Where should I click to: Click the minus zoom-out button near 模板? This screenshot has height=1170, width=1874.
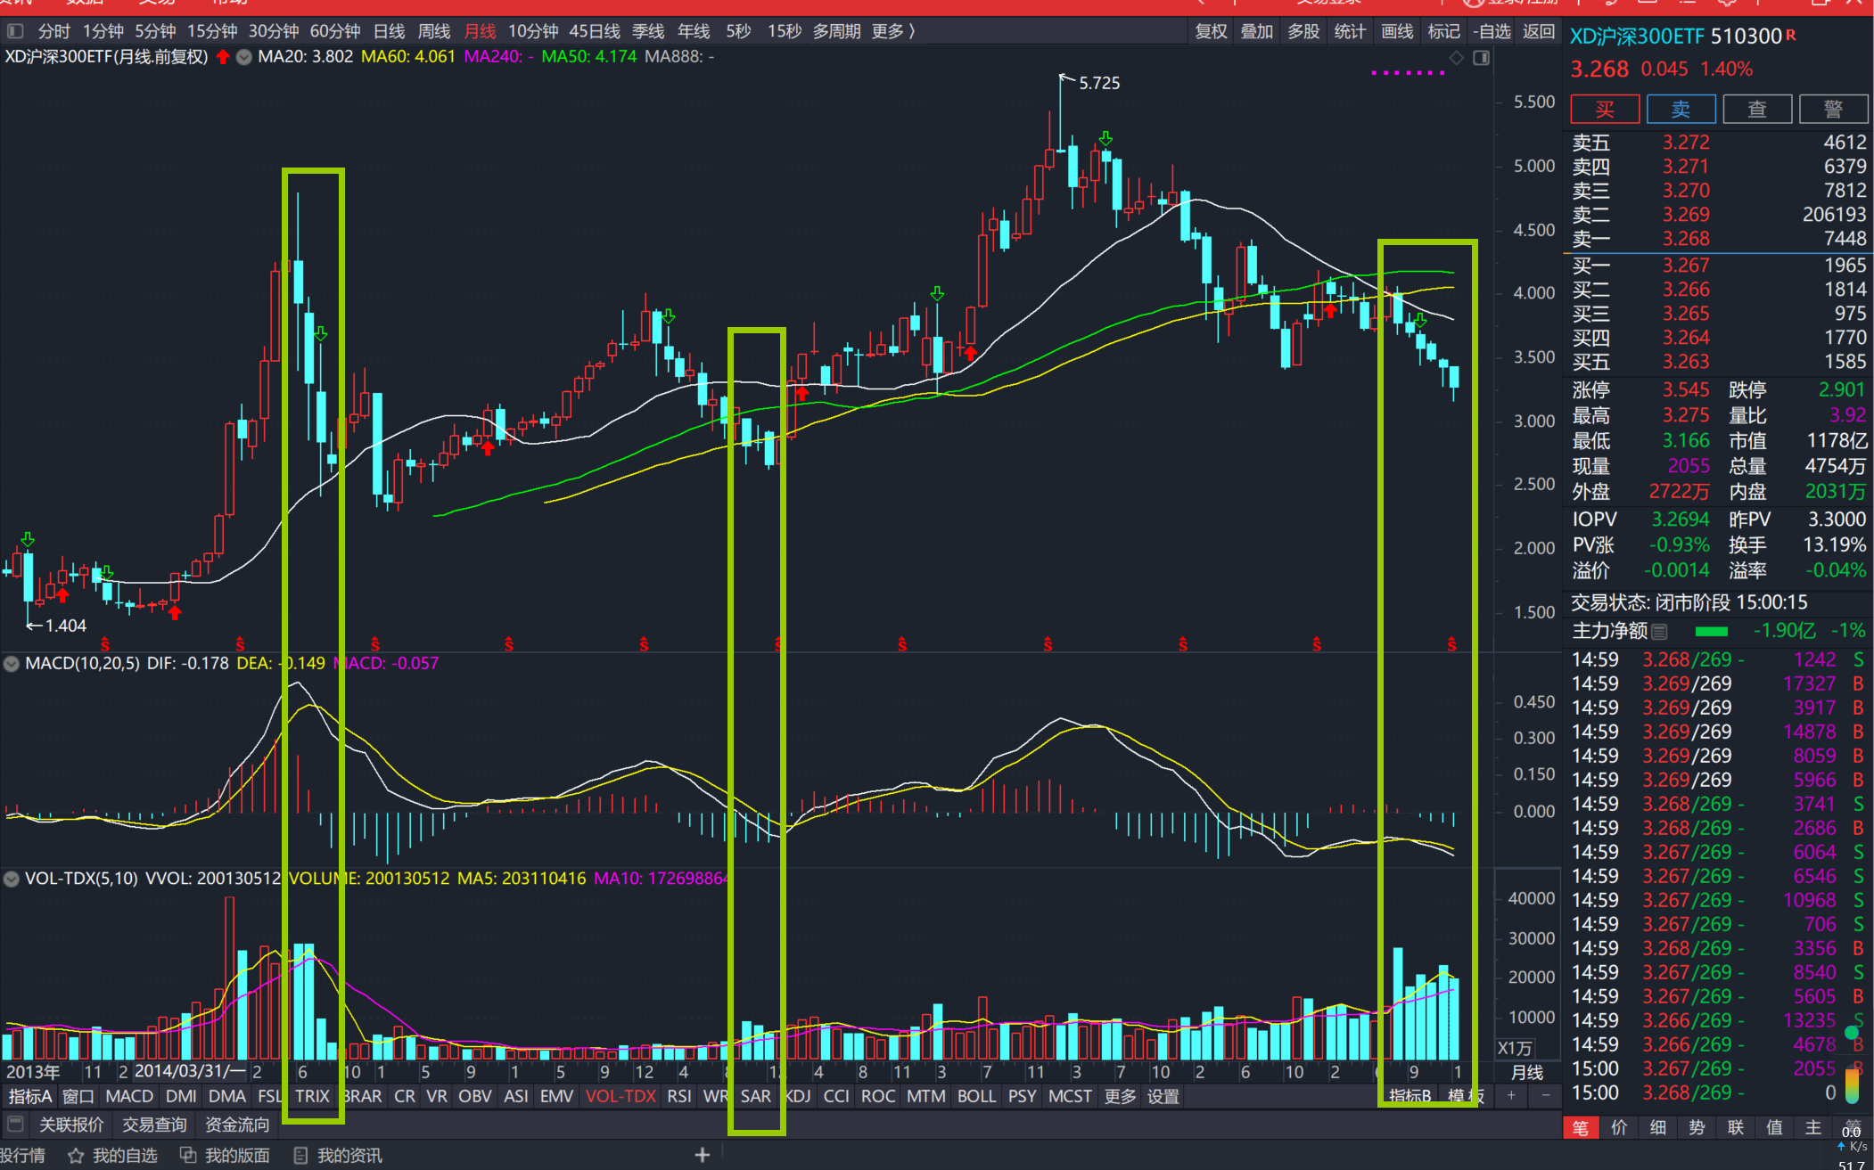1545,1095
